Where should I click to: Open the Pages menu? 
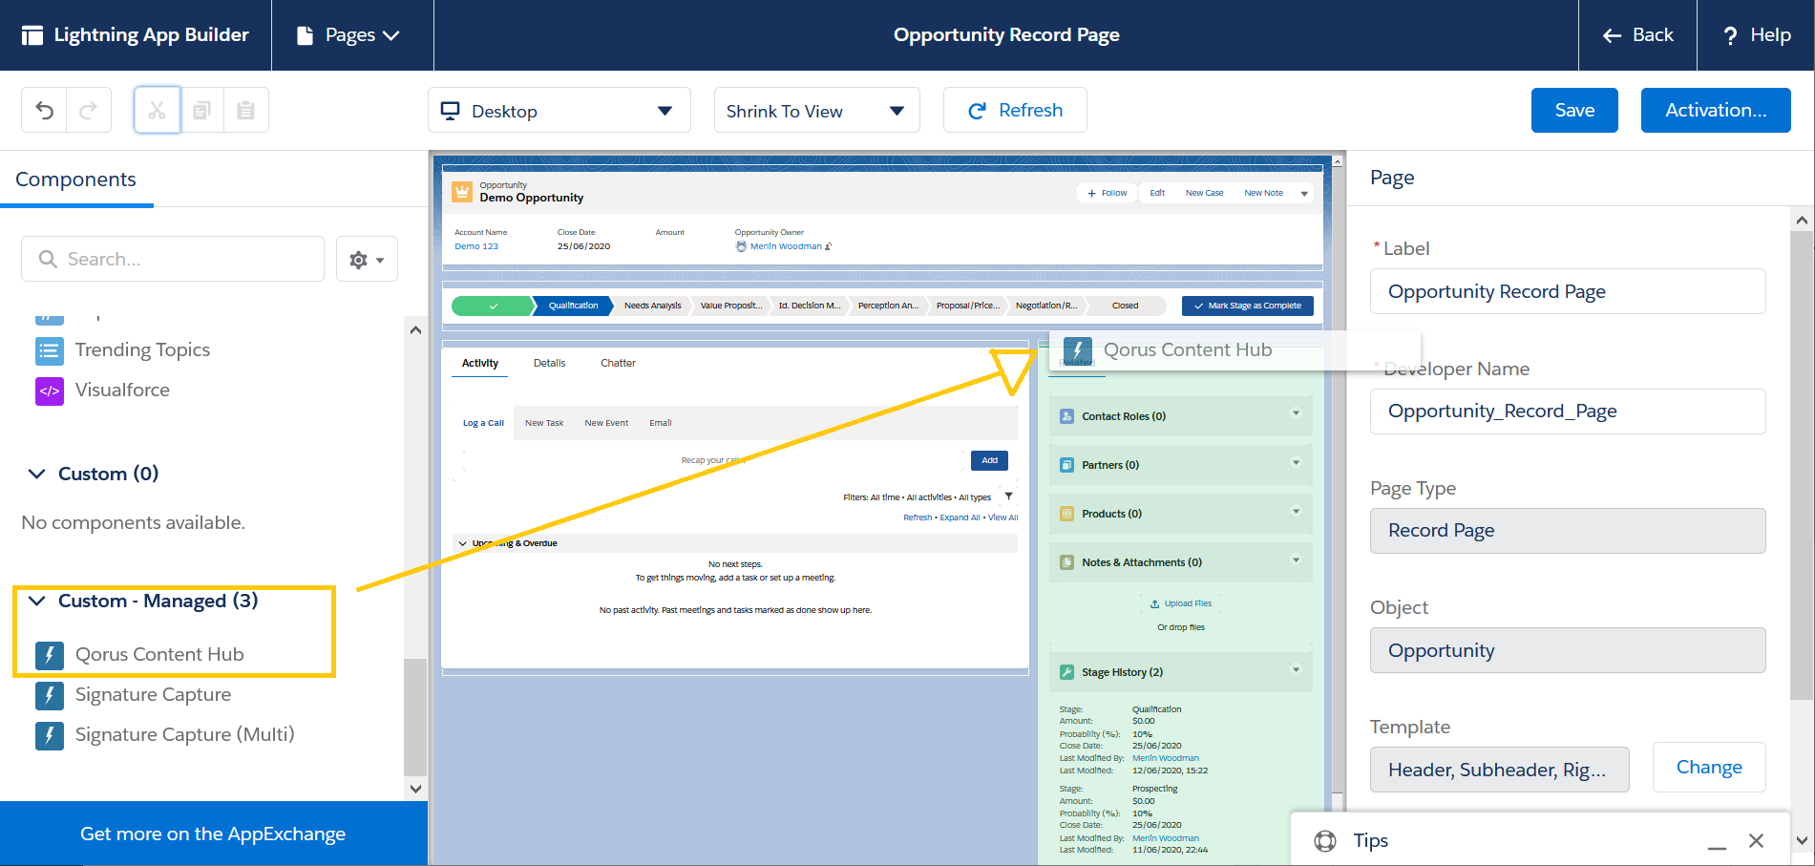(x=349, y=35)
